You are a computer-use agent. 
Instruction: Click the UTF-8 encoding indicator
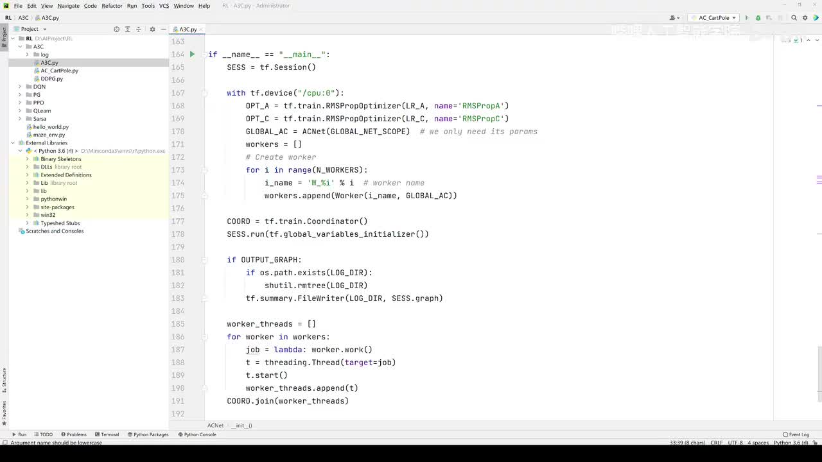point(736,443)
